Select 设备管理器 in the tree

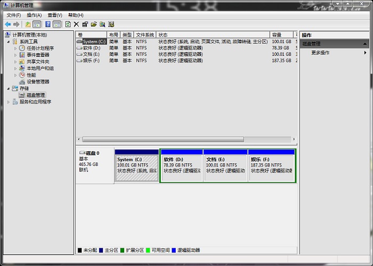click(38, 82)
